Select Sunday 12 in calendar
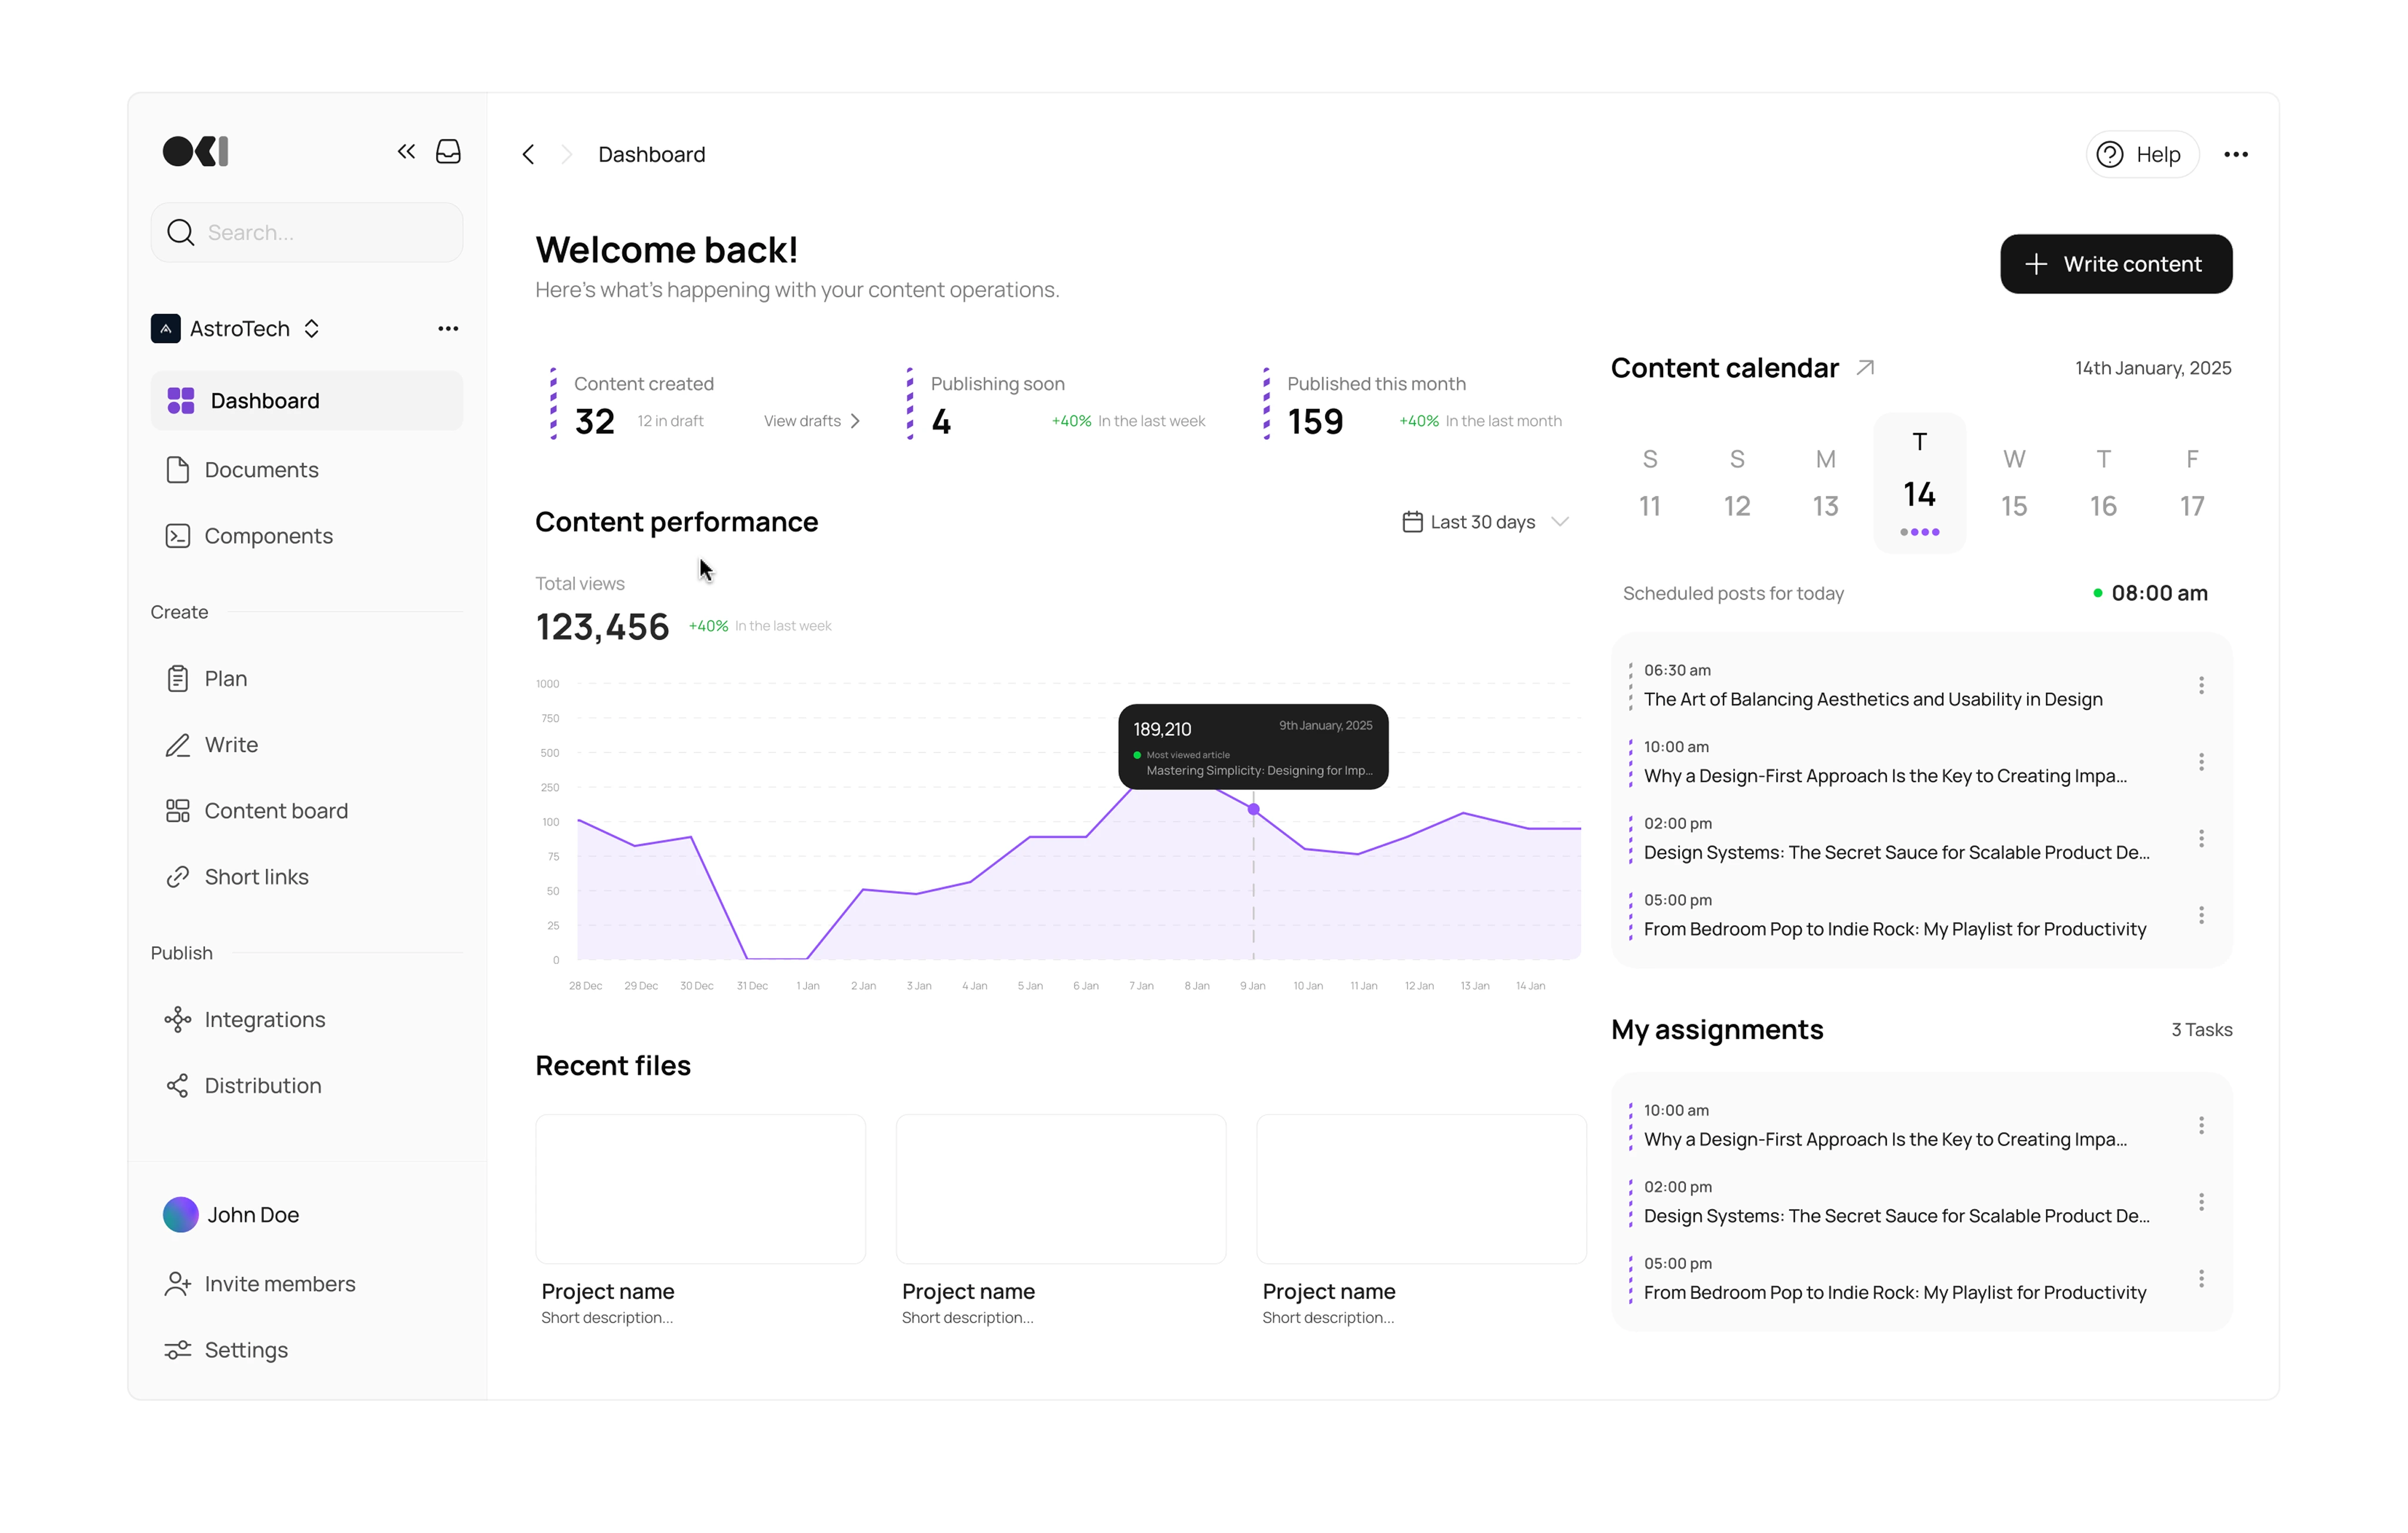Viewport: 2408px width, 1533px height. [1737, 484]
